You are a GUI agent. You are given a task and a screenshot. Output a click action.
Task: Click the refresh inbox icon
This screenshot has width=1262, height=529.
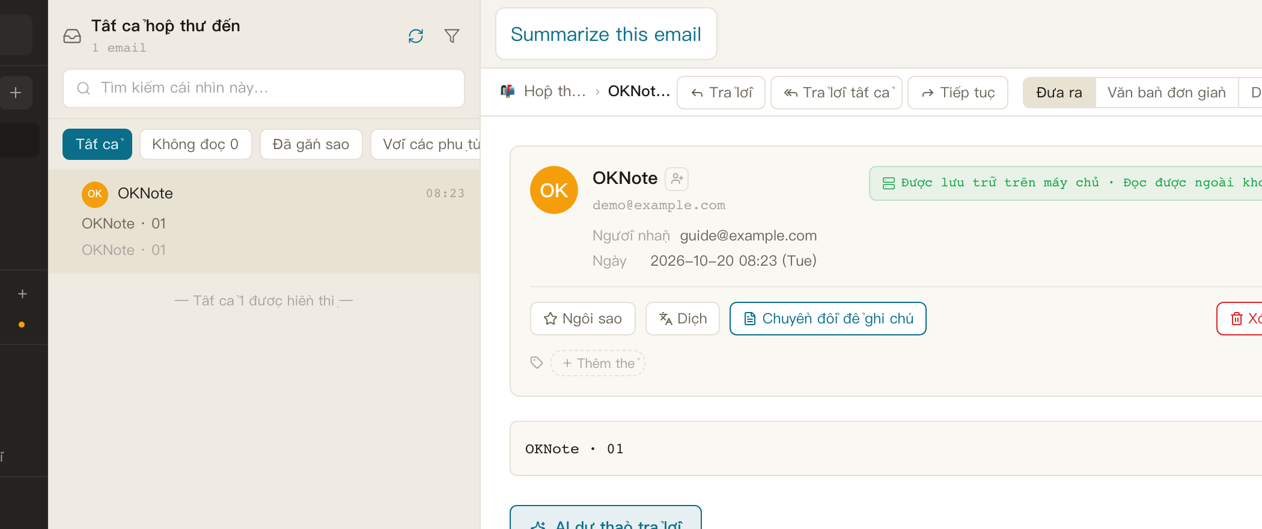tap(416, 36)
